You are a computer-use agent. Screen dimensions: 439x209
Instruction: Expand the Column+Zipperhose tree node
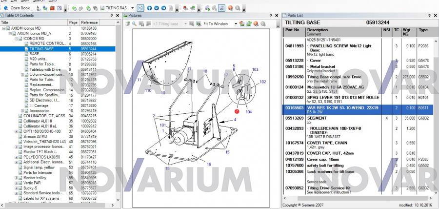point(22,75)
